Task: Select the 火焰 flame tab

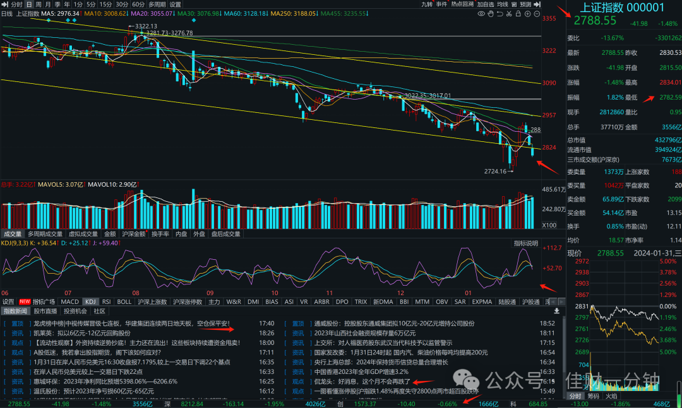Action: pos(611,396)
